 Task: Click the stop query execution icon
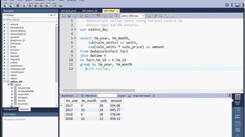[x=92, y=16]
